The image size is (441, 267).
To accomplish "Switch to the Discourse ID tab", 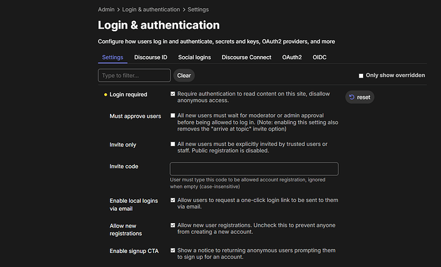I will 151,57.
